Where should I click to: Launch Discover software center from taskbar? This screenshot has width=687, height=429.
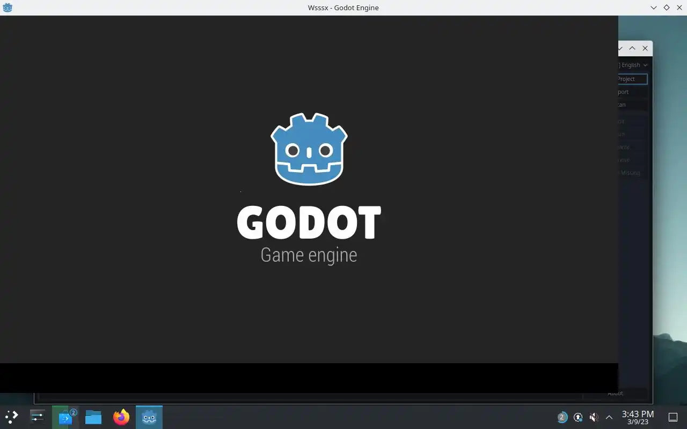point(65,417)
